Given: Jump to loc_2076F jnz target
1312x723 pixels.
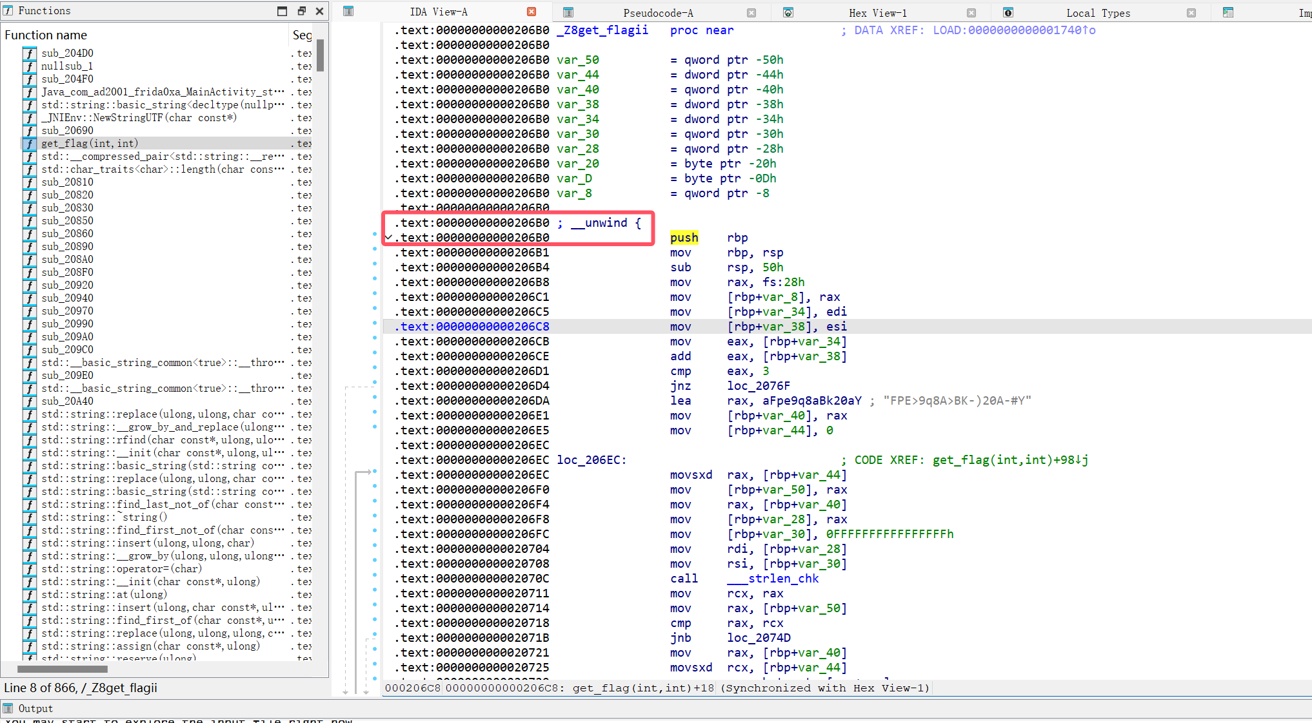Looking at the screenshot, I should tap(758, 386).
